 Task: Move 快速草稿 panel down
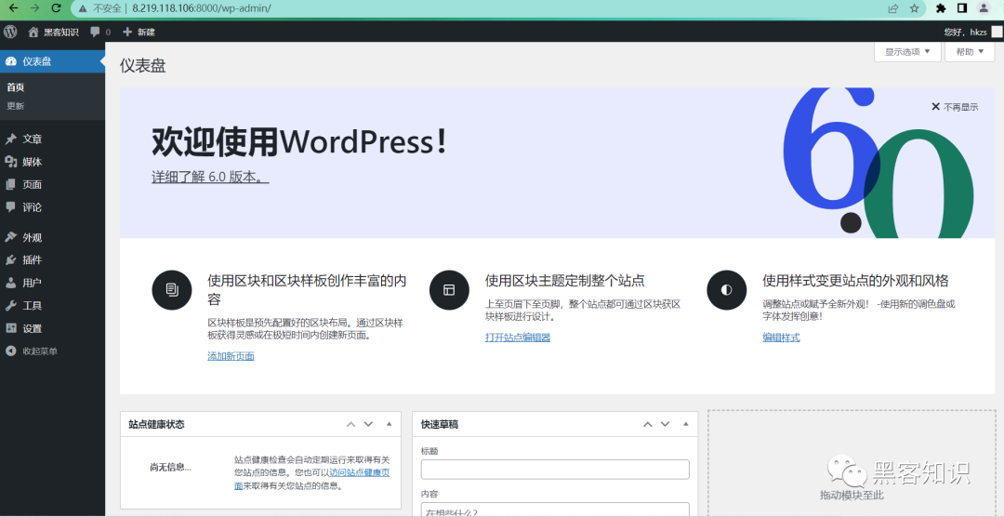click(665, 424)
